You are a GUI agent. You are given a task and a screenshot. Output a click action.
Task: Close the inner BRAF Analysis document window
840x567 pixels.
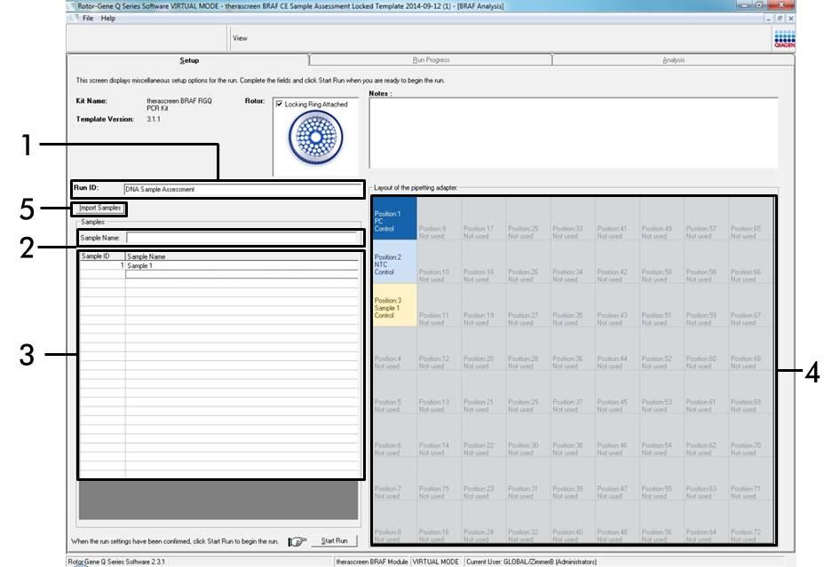coord(790,19)
